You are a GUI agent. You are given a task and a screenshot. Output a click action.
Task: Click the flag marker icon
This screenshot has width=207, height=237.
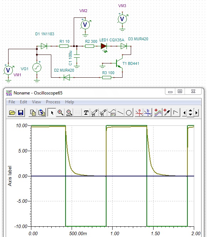point(175,113)
